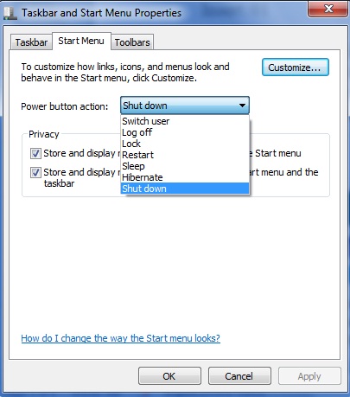The image size is (350, 397).
Task: Open the Start menu looks help link
Action: (121, 338)
